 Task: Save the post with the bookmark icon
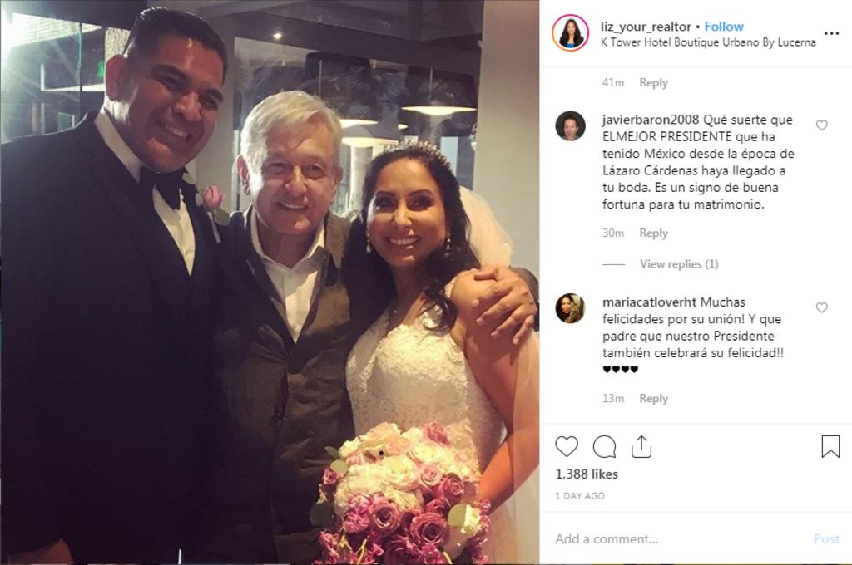830,446
